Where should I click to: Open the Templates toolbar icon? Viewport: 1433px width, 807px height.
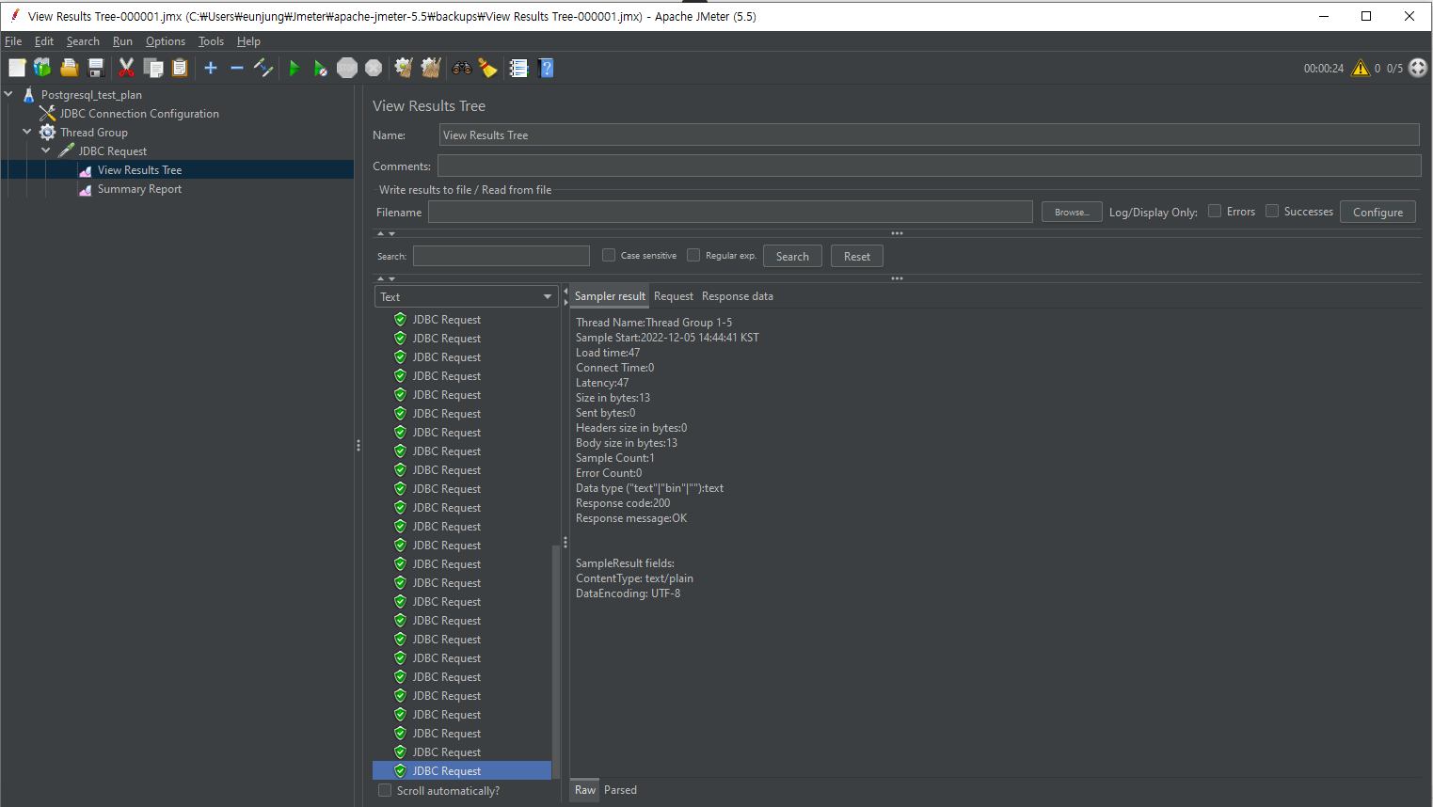pyautogui.click(x=42, y=68)
